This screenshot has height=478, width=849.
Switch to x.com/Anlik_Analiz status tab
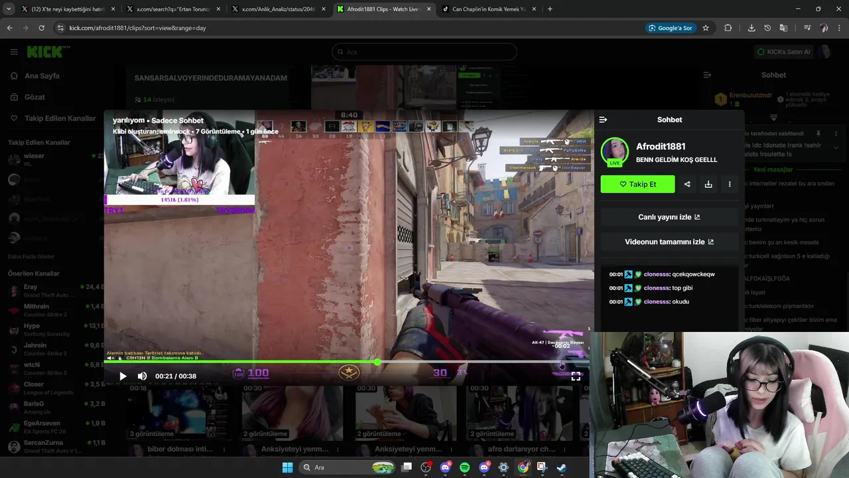[x=277, y=9]
